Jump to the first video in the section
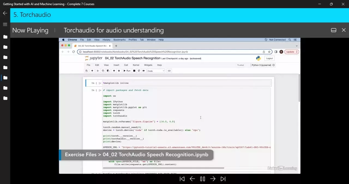Image resolution: width=349 pixels, height=184 pixels. tap(182, 179)
